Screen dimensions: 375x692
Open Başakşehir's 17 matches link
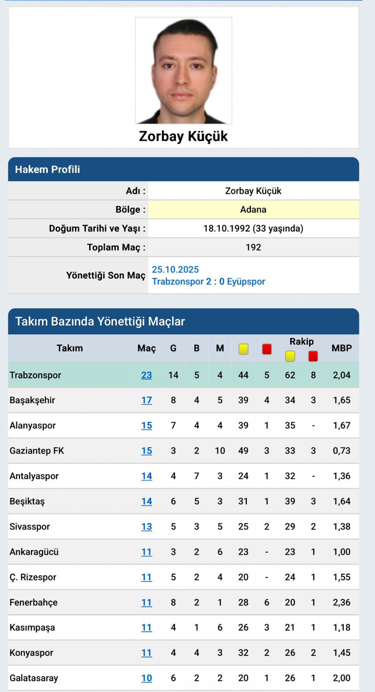click(x=147, y=400)
